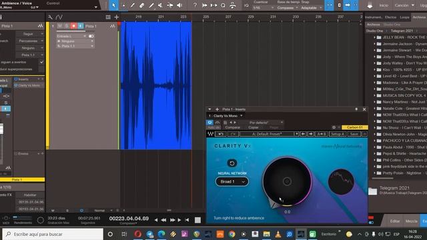Click the loop magnifier icon in toolbar
The height and width of the screenshot is (240, 427).
pyautogui.click(x=223, y=5)
